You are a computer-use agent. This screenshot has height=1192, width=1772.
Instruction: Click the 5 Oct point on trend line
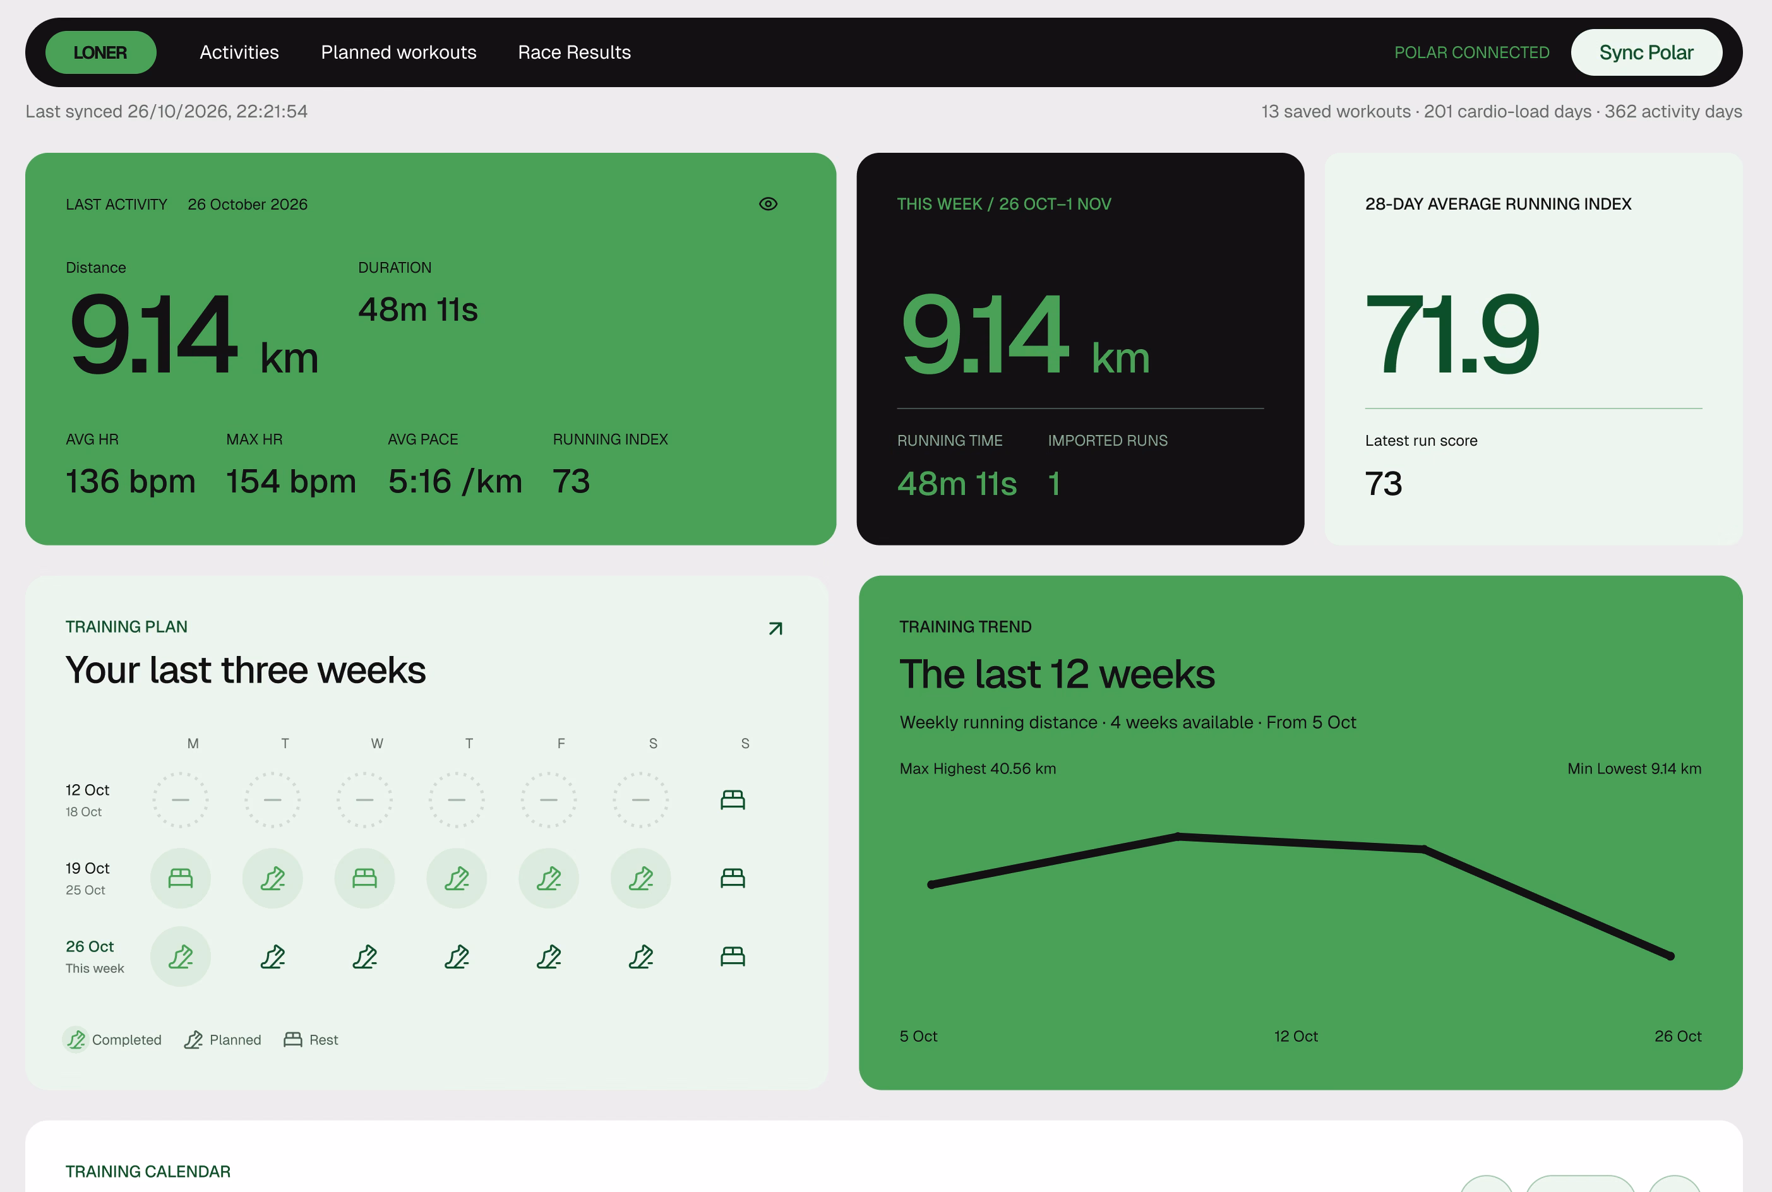931,884
